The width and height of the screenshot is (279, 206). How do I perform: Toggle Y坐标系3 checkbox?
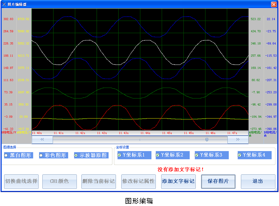coord(196,155)
